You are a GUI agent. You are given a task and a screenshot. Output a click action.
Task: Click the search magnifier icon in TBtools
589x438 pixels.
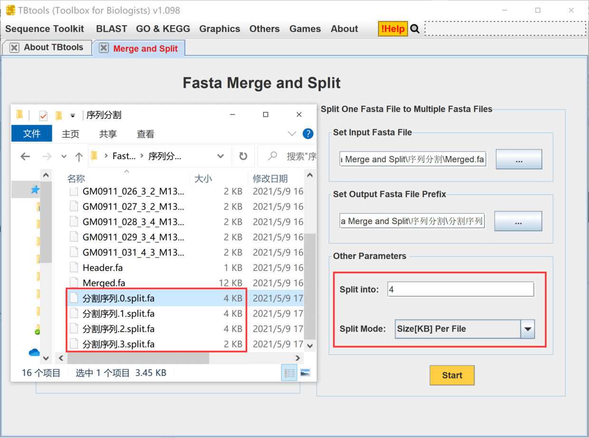pos(415,29)
